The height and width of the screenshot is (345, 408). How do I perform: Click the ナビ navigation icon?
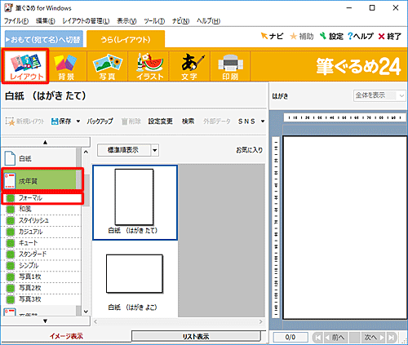point(272,36)
